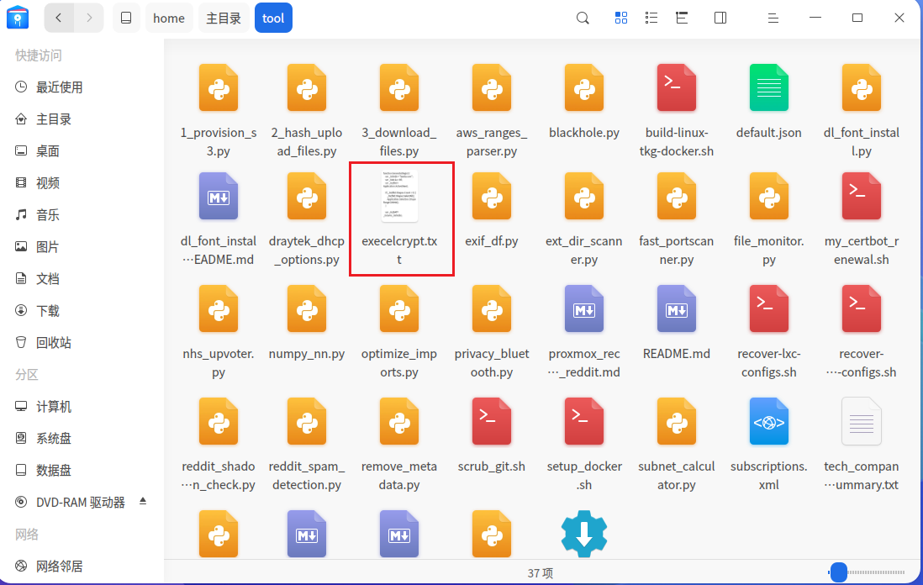The width and height of the screenshot is (923, 585).
Task: Select default.json file icon
Action: tap(769, 88)
